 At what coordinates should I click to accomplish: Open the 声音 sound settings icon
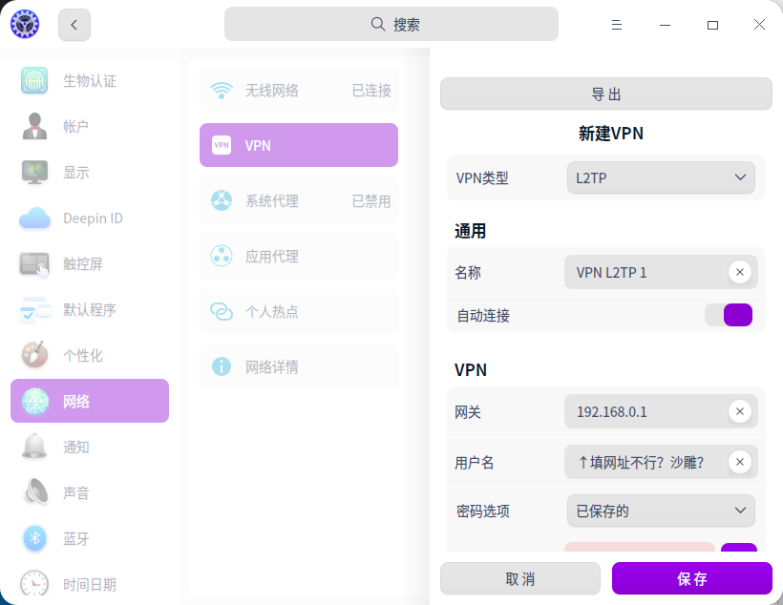(34, 492)
